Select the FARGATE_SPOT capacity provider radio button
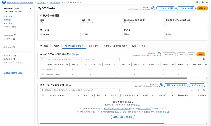Image resolution: width=211 pixels, height=126 pixels. point(43,74)
